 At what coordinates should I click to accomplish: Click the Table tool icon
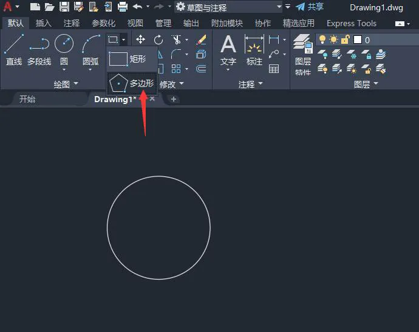click(274, 69)
